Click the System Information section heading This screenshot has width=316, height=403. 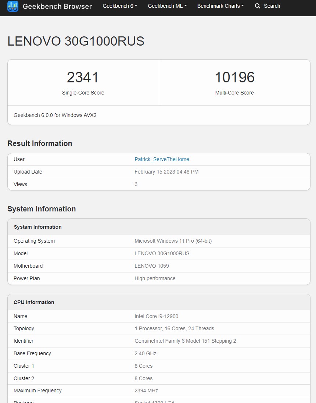click(x=42, y=209)
